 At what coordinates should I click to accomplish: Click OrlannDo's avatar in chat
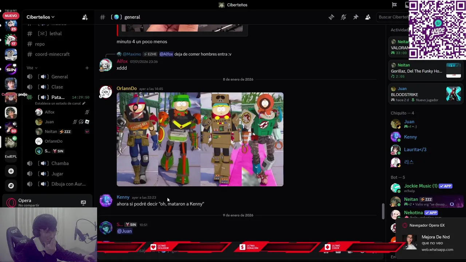coord(106,92)
